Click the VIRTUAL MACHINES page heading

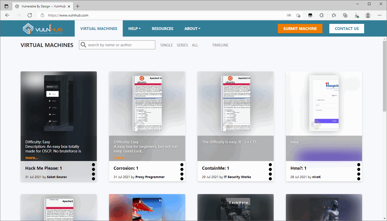tap(47, 45)
